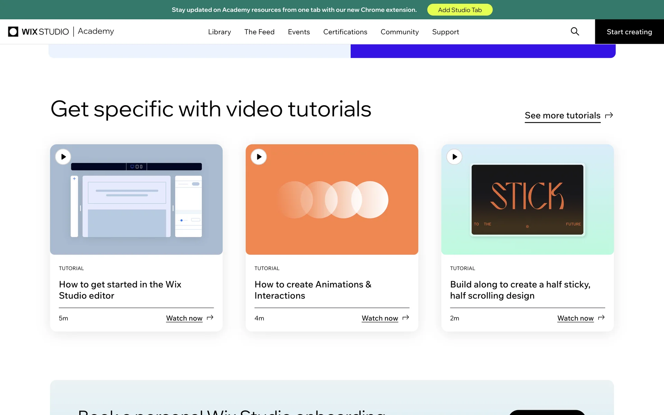Image resolution: width=664 pixels, height=415 pixels.
Task: Open the Certifications menu
Action: (345, 32)
